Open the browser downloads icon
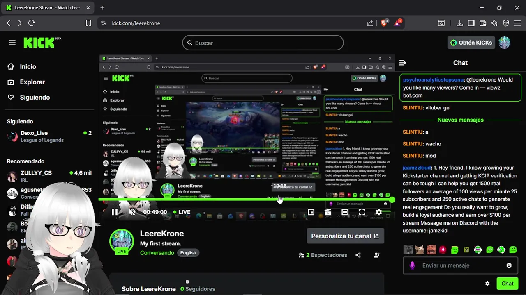 459,23
